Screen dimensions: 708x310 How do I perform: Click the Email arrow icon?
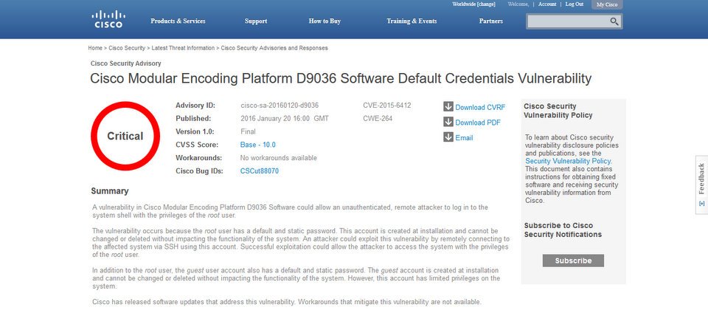click(x=448, y=137)
